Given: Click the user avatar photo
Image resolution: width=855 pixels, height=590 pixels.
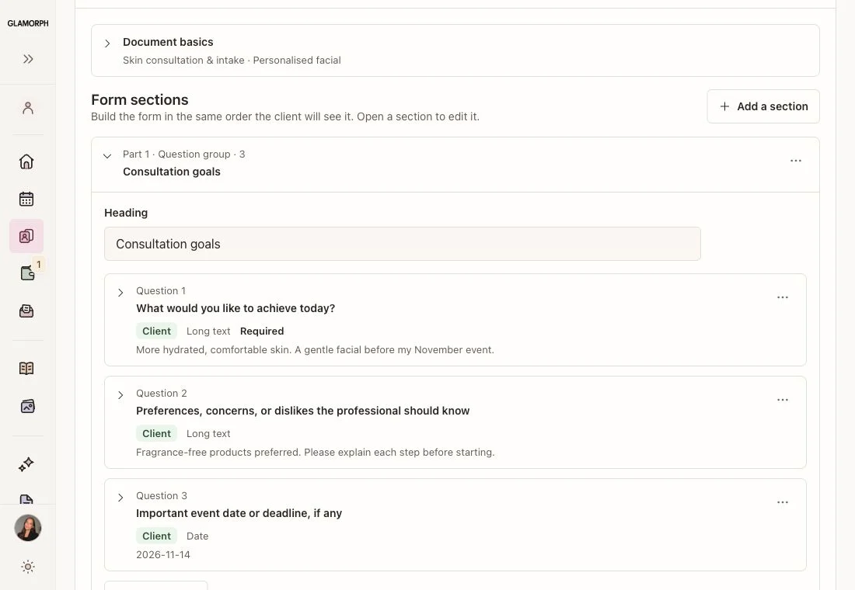Looking at the screenshot, I should click(28, 528).
